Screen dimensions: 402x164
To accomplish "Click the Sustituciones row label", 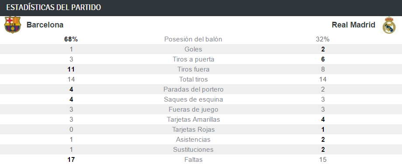I will coord(193,150).
